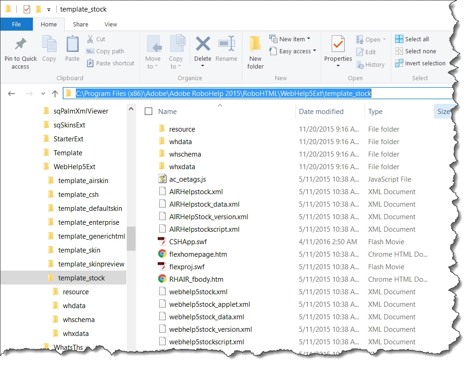Click the Paste clipboard icon

(72, 44)
